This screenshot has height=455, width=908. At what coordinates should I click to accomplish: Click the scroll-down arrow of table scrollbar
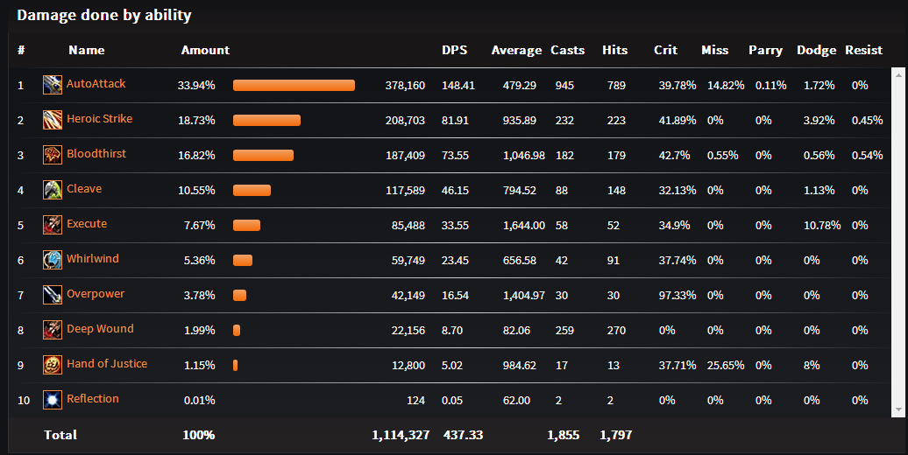pyautogui.click(x=897, y=409)
